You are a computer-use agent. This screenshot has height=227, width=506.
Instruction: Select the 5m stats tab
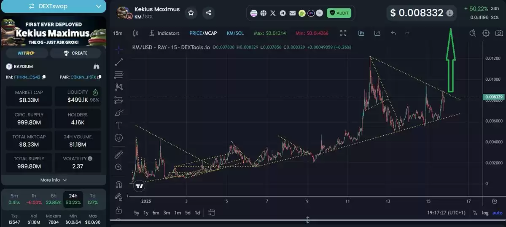coord(14,199)
